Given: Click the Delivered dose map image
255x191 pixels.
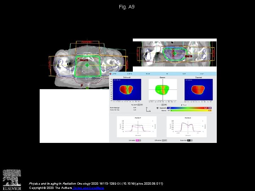Looking at the screenshot, I should (127, 89).
